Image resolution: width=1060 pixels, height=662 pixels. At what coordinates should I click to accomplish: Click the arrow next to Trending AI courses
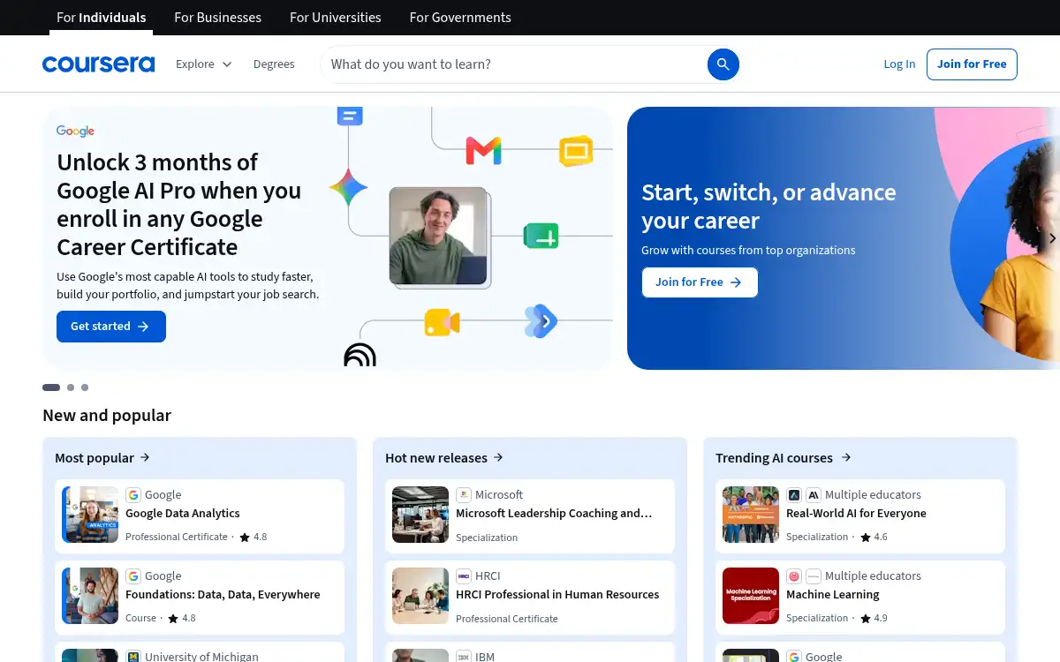click(x=846, y=457)
